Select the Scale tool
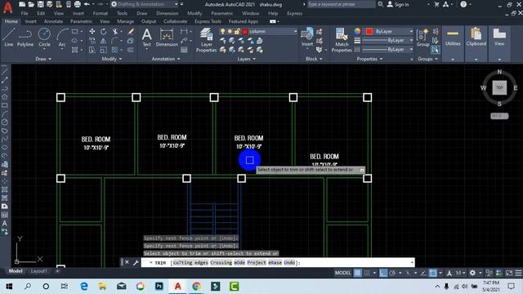Viewport: 523px width, 294px height. (104, 50)
